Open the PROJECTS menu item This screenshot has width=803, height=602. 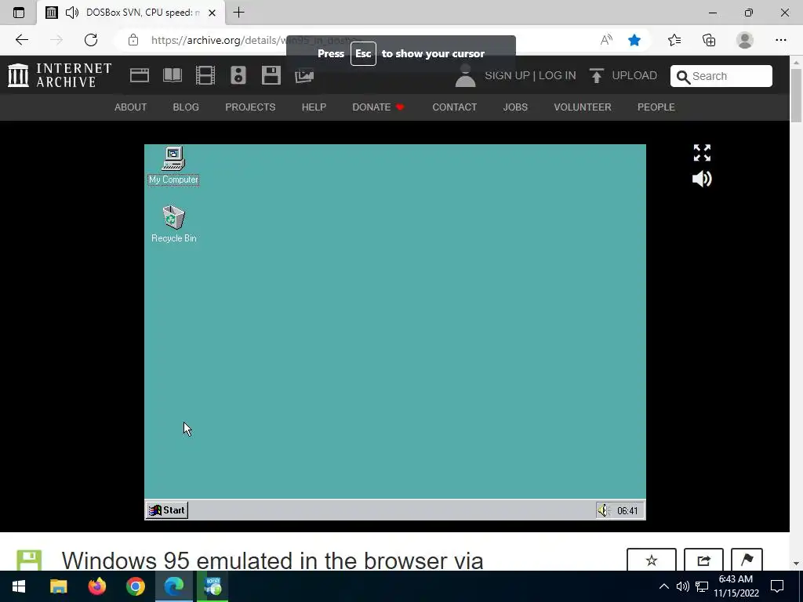tap(250, 107)
